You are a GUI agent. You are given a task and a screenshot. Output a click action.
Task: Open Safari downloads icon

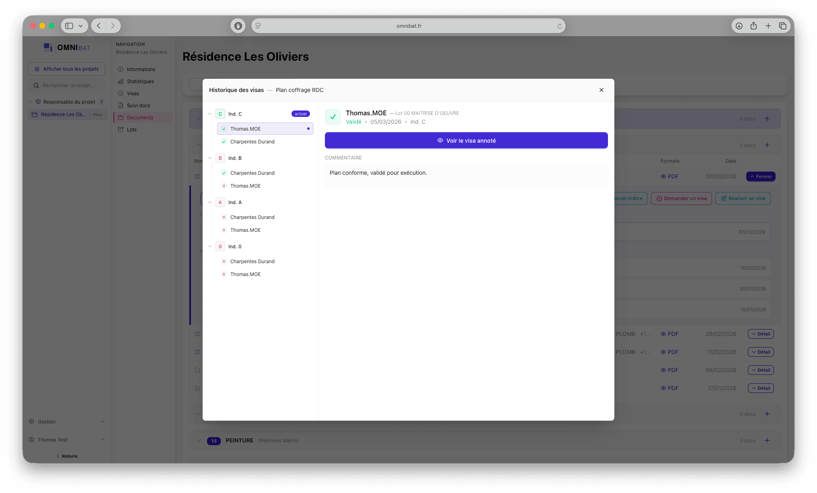click(x=739, y=26)
